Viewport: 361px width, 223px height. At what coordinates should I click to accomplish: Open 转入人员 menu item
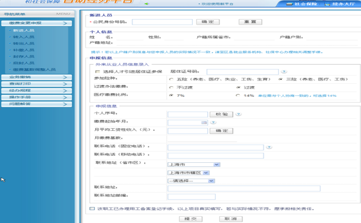24,37
